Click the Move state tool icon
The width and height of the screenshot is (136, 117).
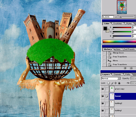point(110,61)
